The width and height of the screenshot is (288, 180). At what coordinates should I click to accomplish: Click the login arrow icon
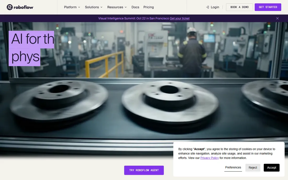tap(207, 7)
